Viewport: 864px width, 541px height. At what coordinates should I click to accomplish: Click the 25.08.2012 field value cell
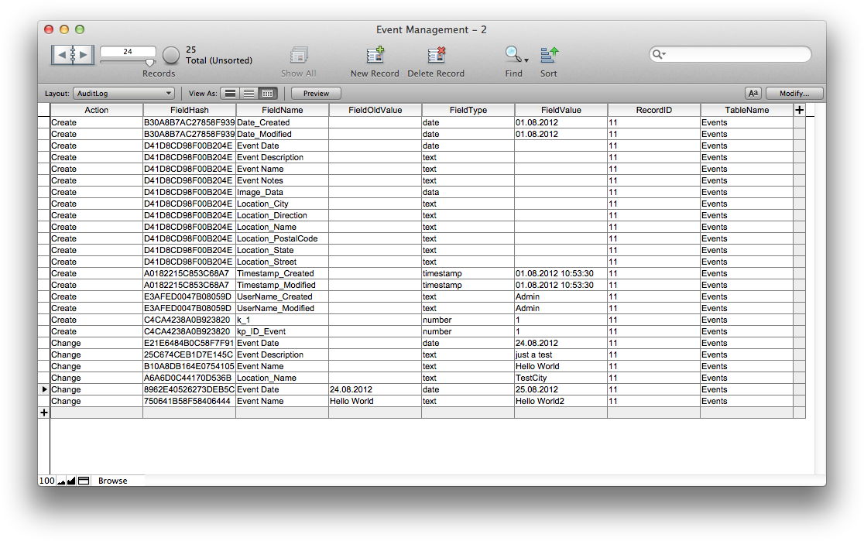tap(561, 389)
